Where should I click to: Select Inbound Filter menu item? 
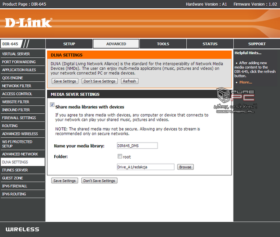pos(22,110)
